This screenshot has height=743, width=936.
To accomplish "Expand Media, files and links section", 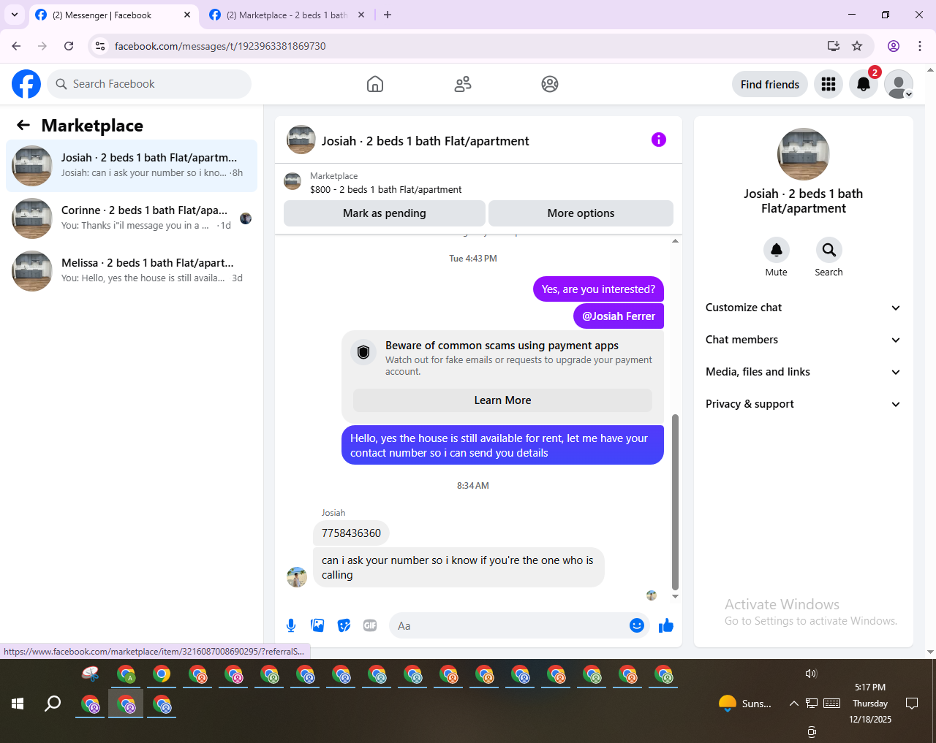I will pos(803,372).
